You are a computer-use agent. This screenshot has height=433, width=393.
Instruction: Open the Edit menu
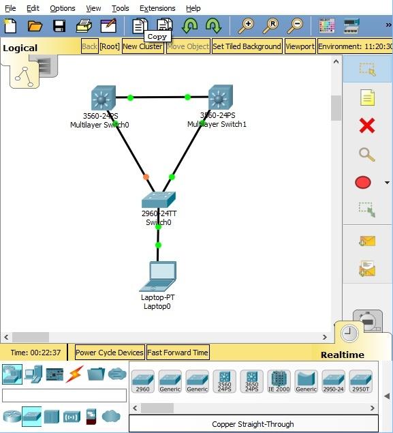33,8
